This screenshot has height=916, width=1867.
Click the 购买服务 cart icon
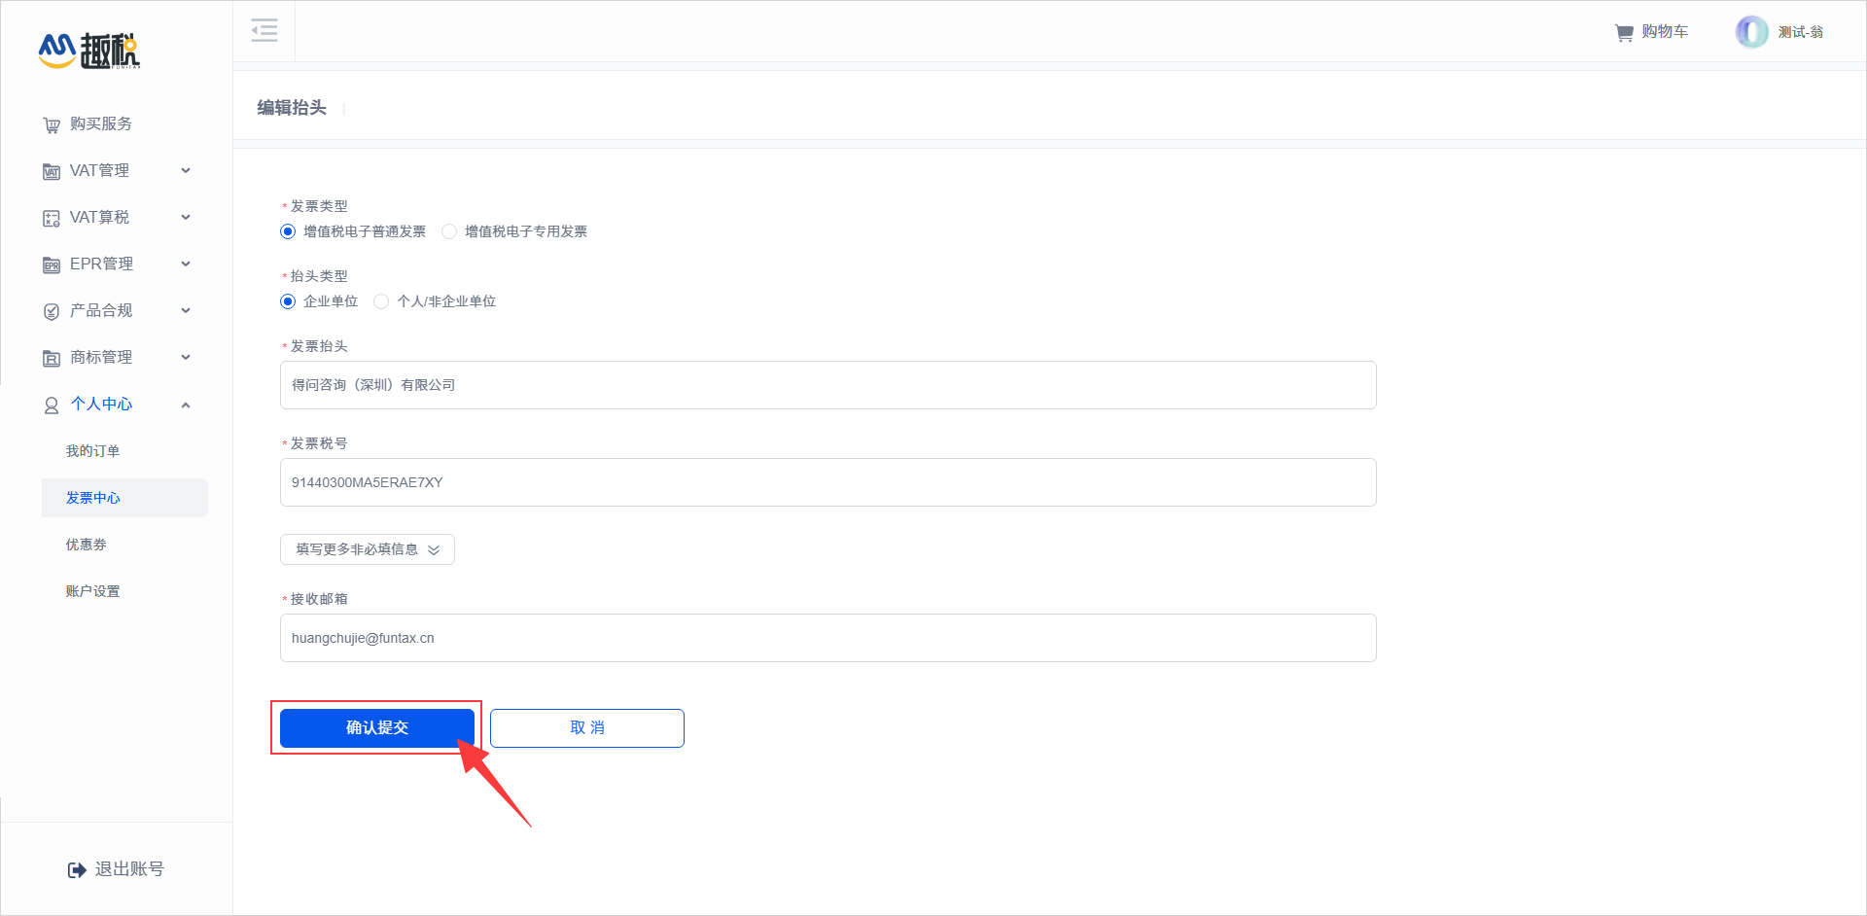52,125
